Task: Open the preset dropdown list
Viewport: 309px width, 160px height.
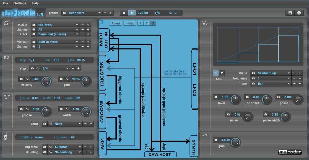Action: (99, 13)
